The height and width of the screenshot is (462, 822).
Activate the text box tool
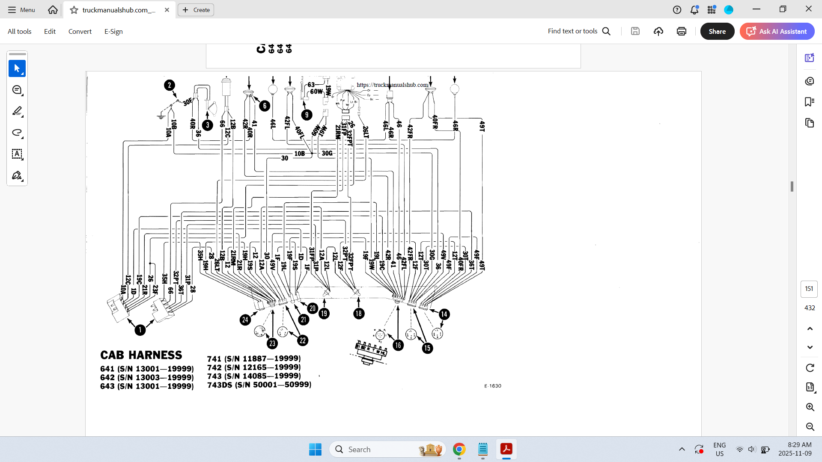pyautogui.click(x=17, y=154)
